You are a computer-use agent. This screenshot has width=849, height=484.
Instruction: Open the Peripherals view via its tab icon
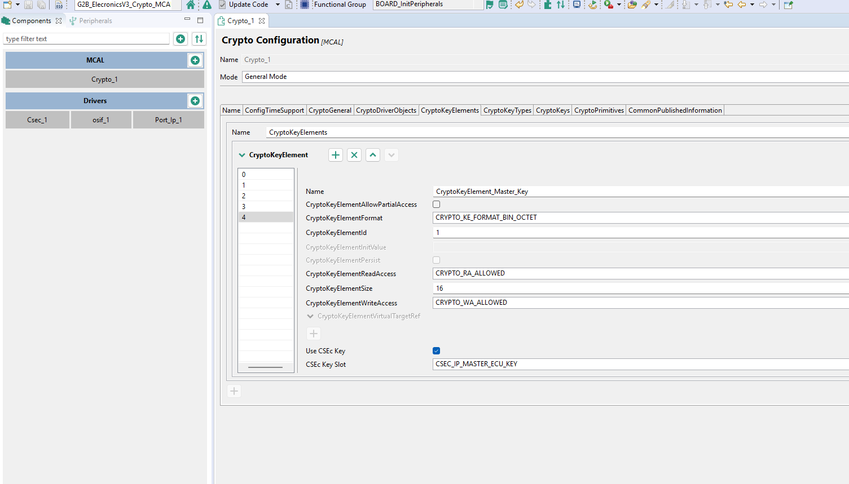point(72,20)
